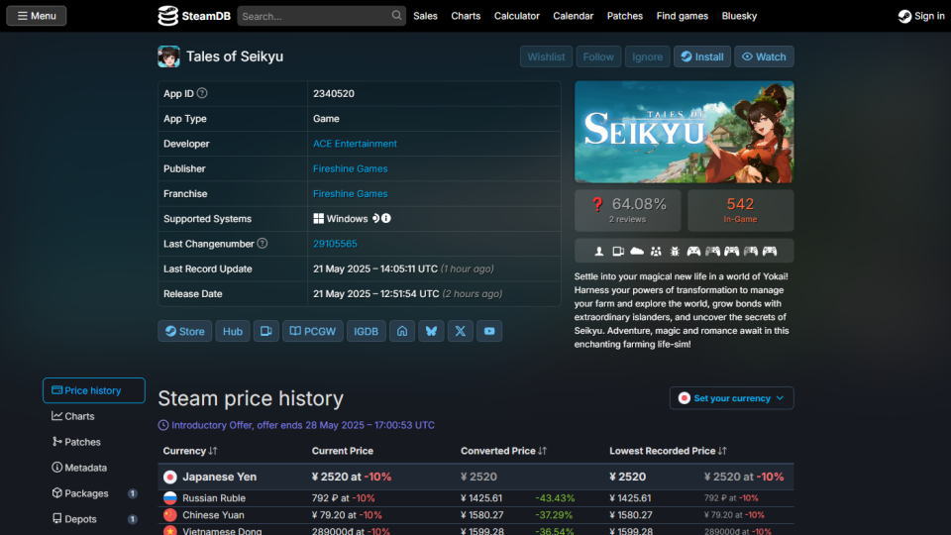Click the 64.08% review rating box
951x535 pixels.
[629, 210]
